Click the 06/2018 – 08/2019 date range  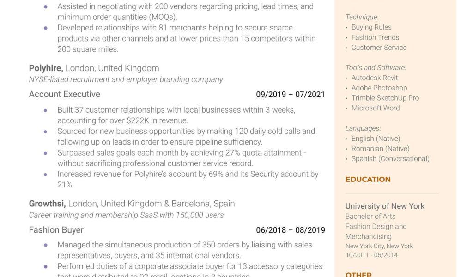[x=291, y=230]
